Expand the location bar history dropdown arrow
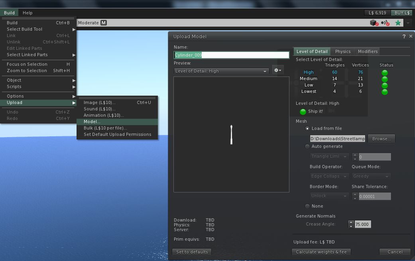The image size is (415, 261). pyautogui.click(x=408, y=23)
